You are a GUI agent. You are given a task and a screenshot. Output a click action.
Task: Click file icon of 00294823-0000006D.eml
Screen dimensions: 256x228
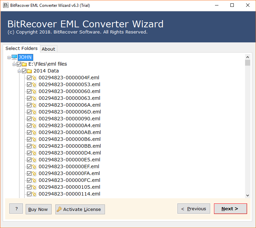[34, 112]
